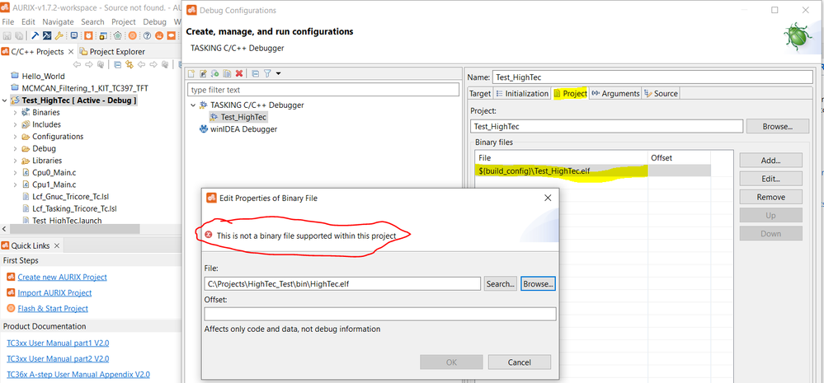Open the Edit menu
Screen dimensions: 824x383
tap(28, 22)
